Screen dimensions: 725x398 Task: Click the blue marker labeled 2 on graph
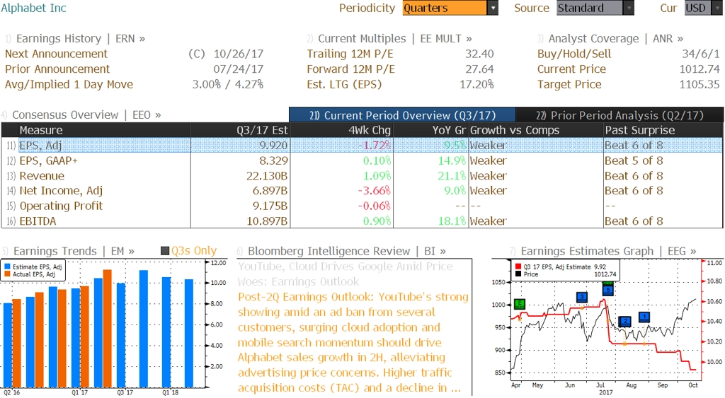click(x=624, y=322)
